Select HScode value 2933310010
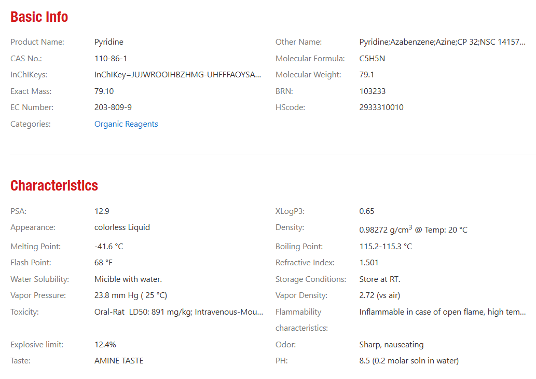Image resolution: width=536 pixels, height=379 pixels. 381,107
